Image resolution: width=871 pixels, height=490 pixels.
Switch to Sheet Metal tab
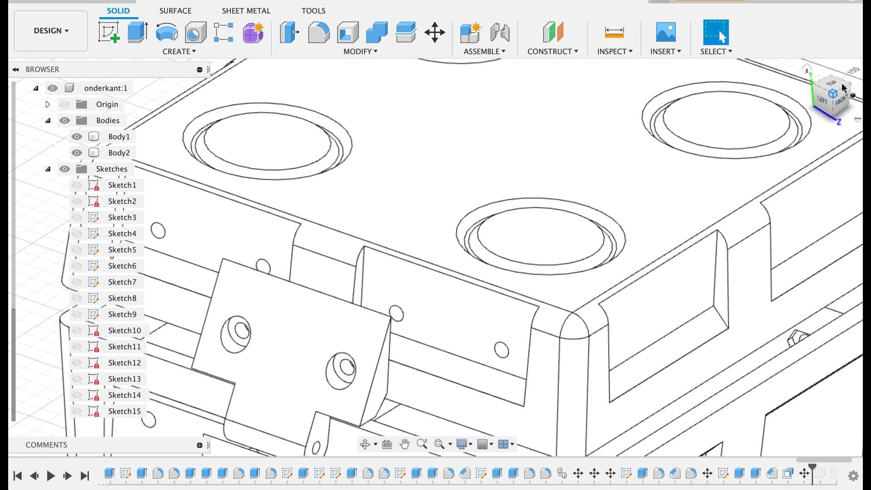[245, 10]
